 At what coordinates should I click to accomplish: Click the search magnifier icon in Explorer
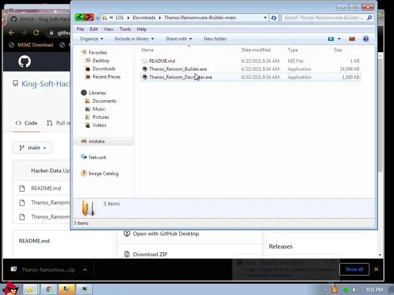tap(369, 18)
